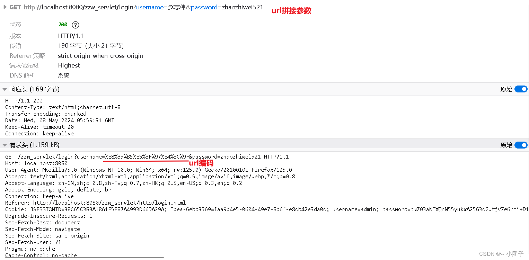
Task: Click the Date response header line
Action: point(60,120)
